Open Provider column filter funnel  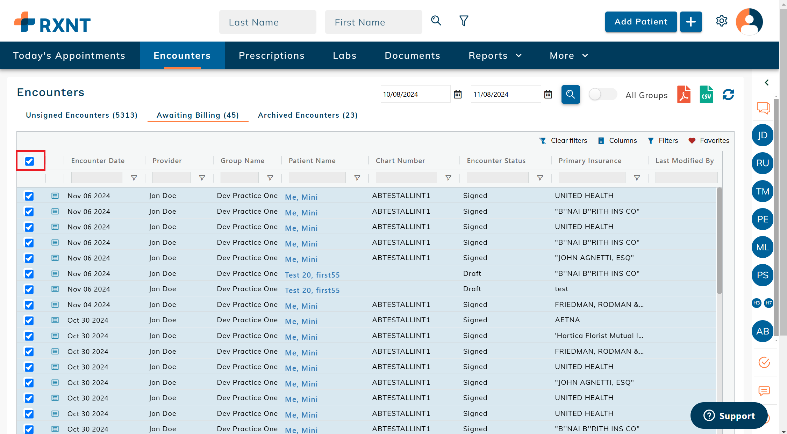coord(202,178)
